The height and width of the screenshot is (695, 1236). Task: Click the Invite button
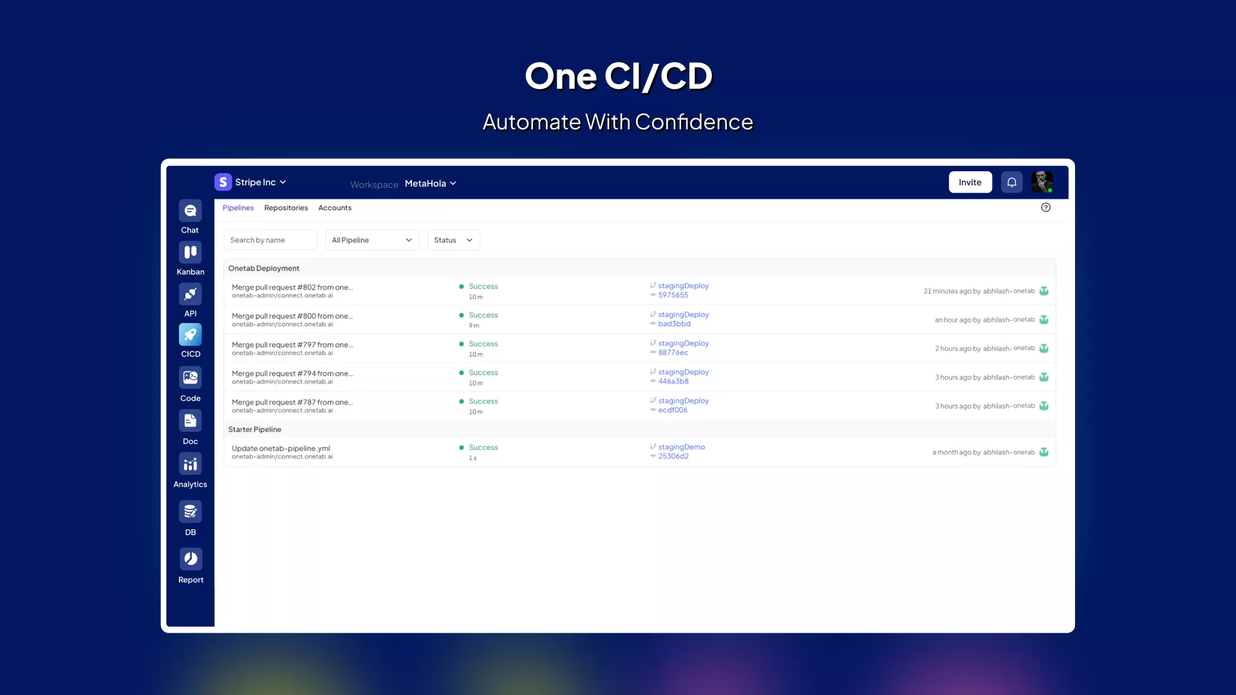point(969,182)
